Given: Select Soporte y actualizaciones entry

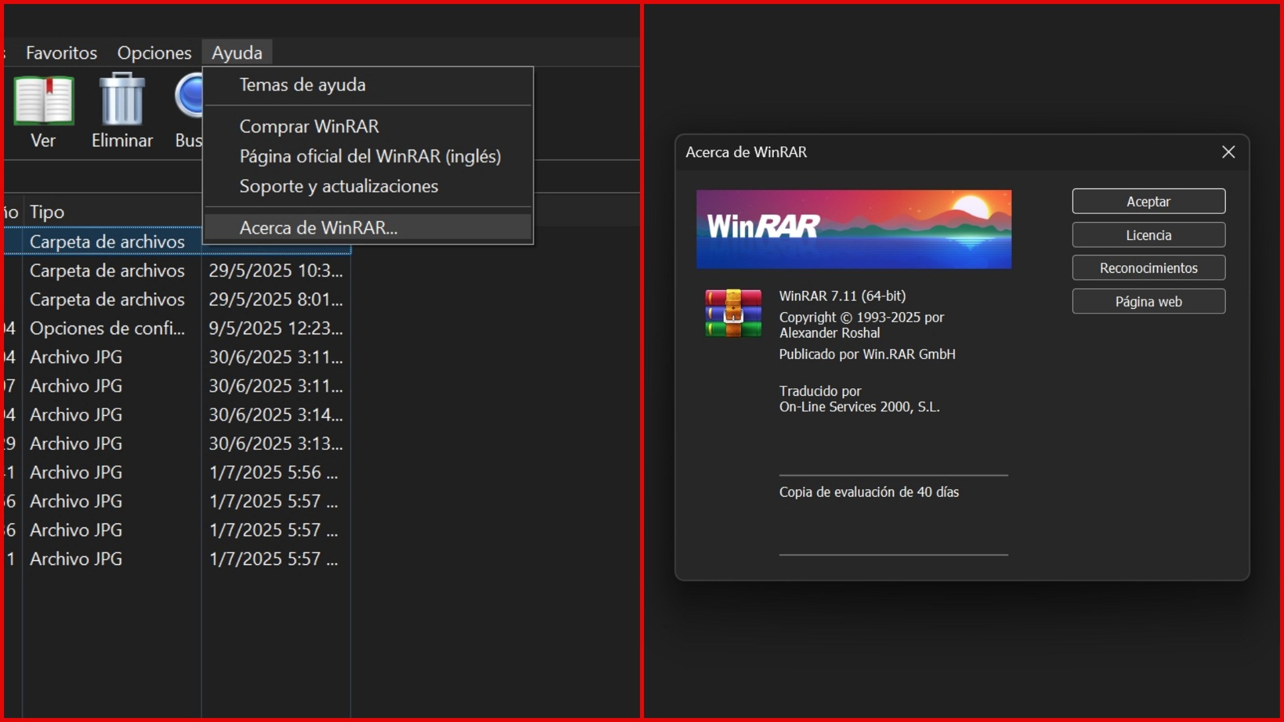Looking at the screenshot, I should 368,186.
